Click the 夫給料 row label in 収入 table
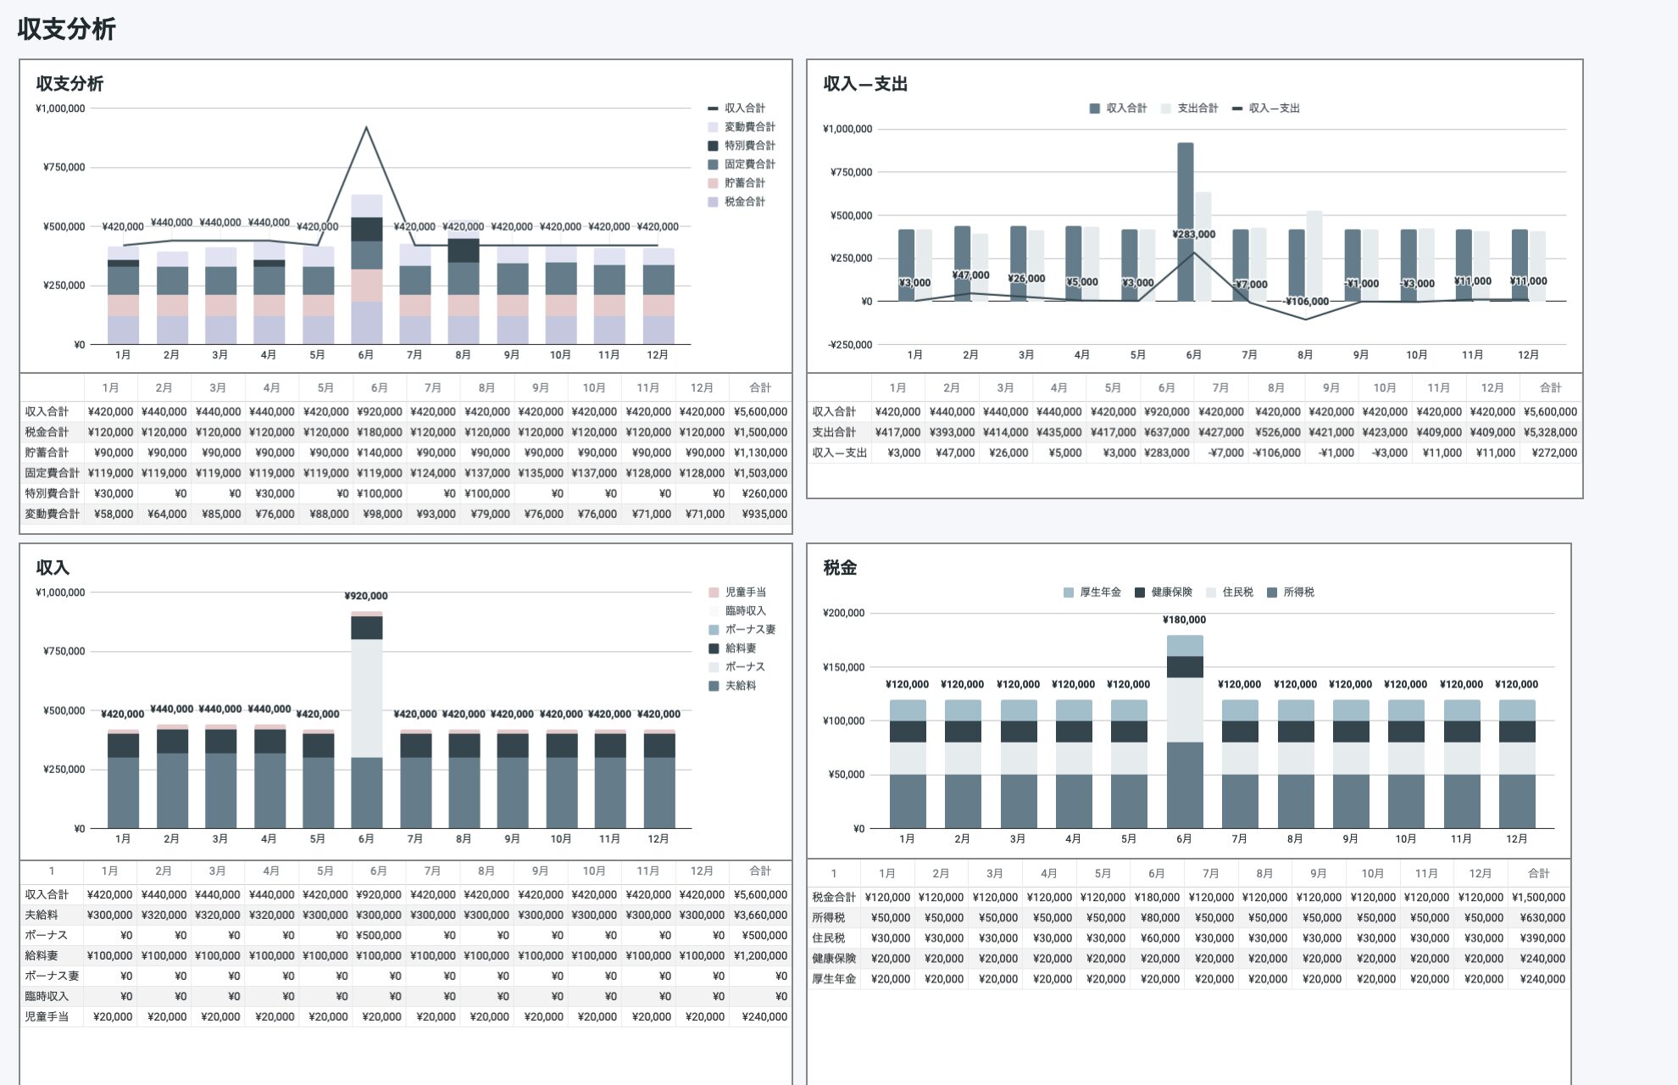1678x1085 pixels. pos(42,915)
